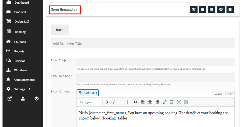Expand the Settings submenu arrow
Image resolution: width=246 pixels, height=127 pixels.
point(29,89)
